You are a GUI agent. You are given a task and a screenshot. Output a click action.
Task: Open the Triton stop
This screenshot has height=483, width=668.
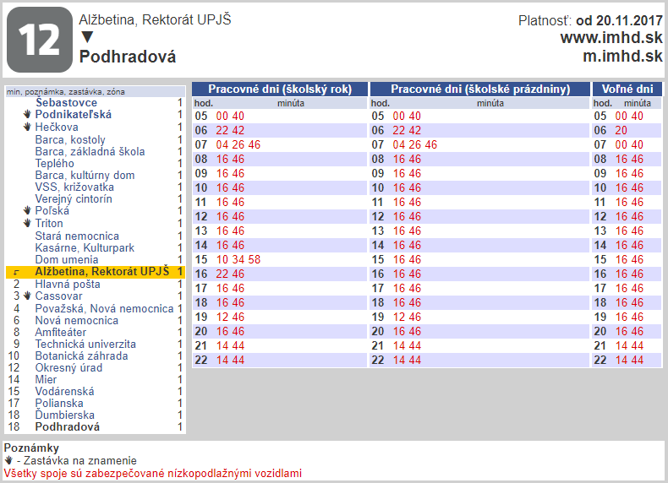pyautogui.click(x=49, y=224)
